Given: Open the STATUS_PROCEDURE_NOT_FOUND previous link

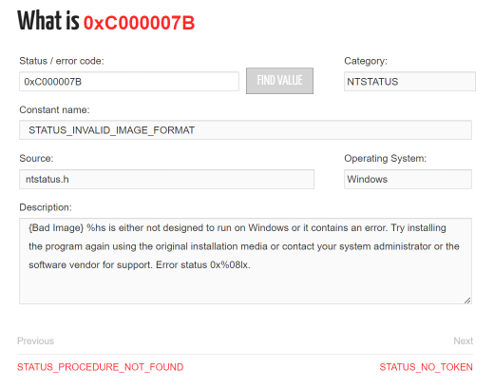Looking at the screenshot, I should tap(100, 367).
